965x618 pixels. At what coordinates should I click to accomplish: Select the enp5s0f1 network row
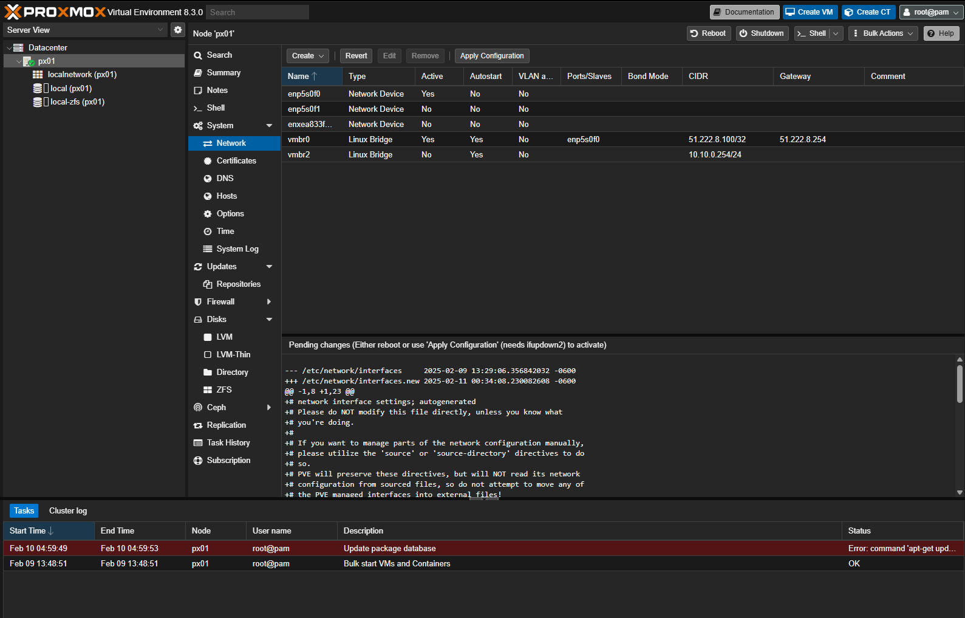pos(622,109)
